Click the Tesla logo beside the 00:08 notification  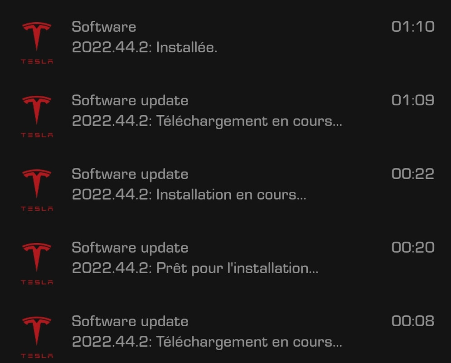pos(37,338)
